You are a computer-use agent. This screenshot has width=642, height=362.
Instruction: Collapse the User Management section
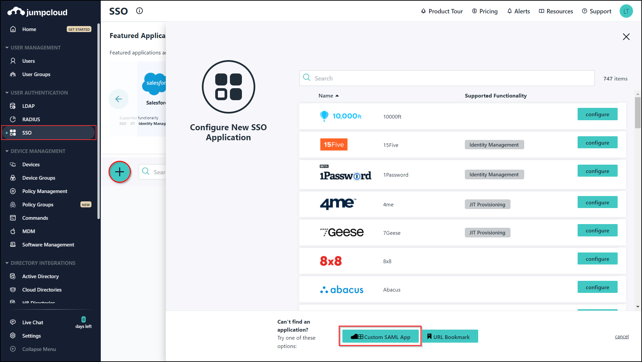[x=7, y=47]
